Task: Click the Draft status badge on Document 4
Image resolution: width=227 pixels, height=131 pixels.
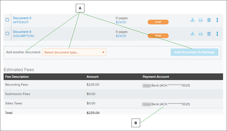Action: pyautogui.click(x=158, y=36)
